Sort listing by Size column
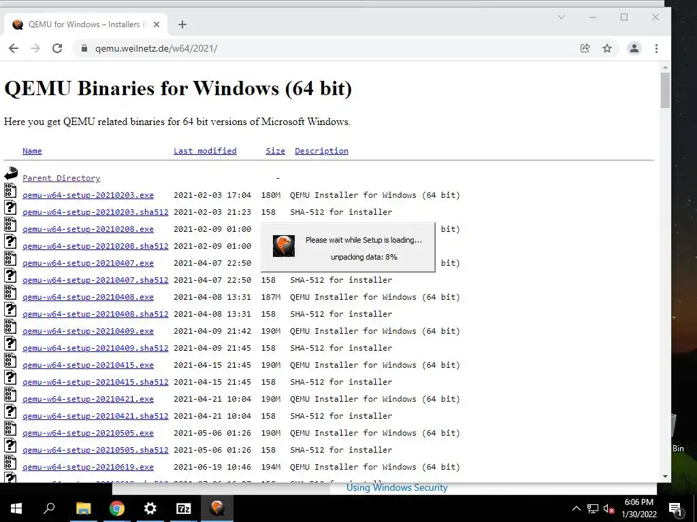The image size is (697, 522). pos(275,151)
